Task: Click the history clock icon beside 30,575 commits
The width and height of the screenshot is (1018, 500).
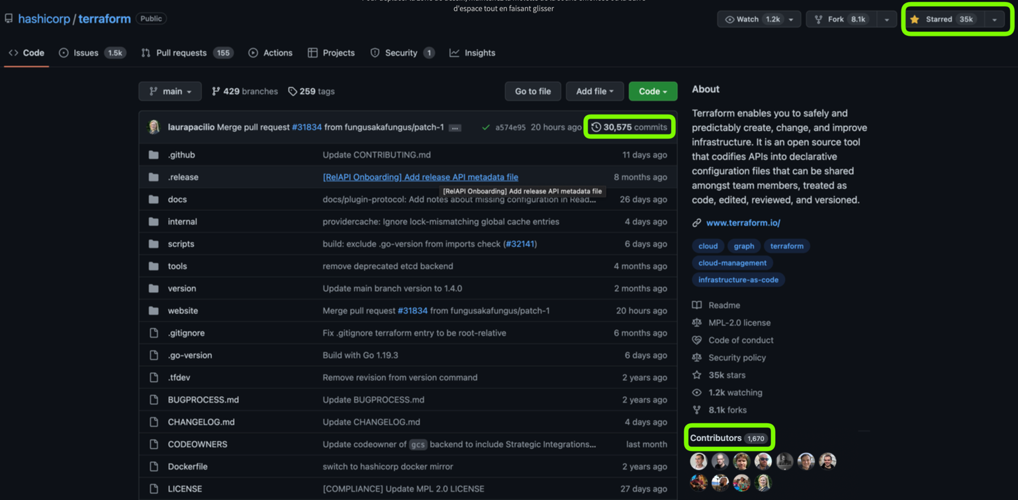Action: click(596, 127)
